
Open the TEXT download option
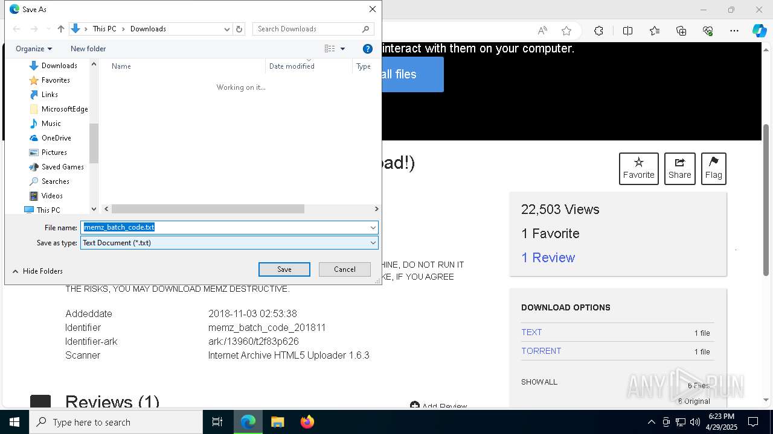[x=531, y=332]
